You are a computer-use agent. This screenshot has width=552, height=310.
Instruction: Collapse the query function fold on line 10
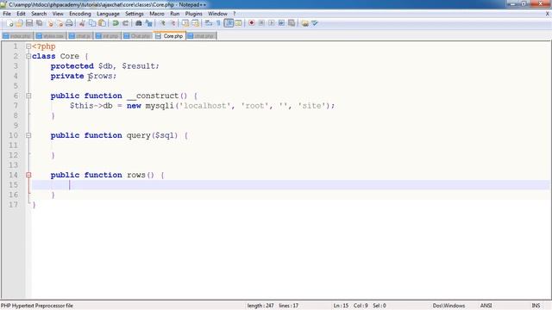28,135
